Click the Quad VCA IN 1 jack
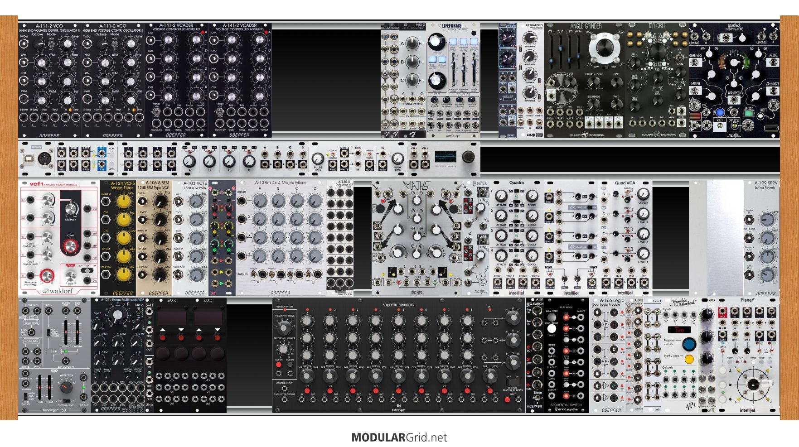The height and width of the screenshot is (447, 799). click(x=606, y=270)
